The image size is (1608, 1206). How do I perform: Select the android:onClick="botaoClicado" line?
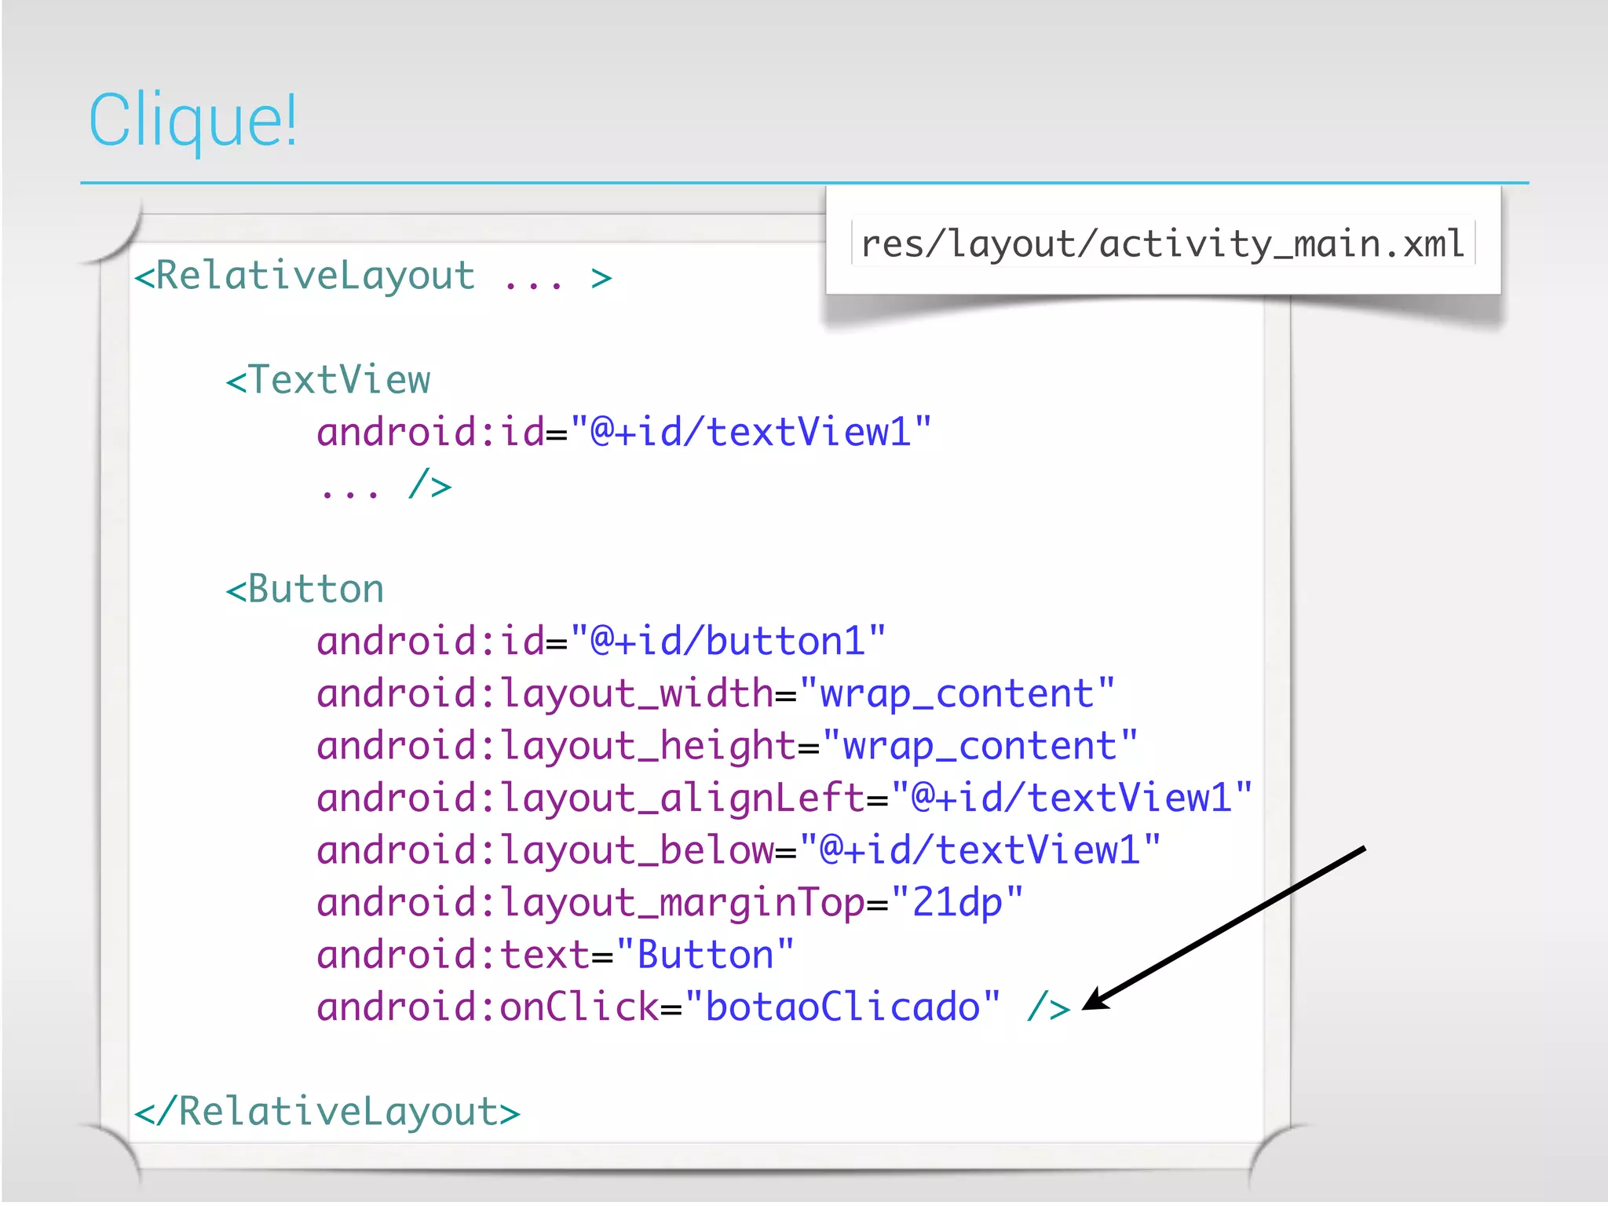click(694, 1007)
